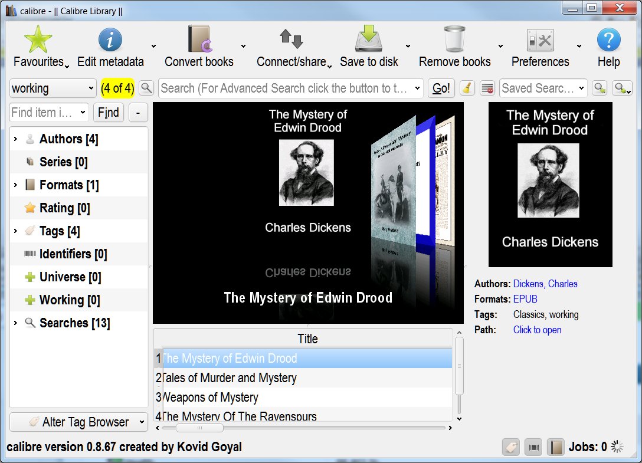Select 'Tales of Murder and Mystery' row

tap(307, 377)
